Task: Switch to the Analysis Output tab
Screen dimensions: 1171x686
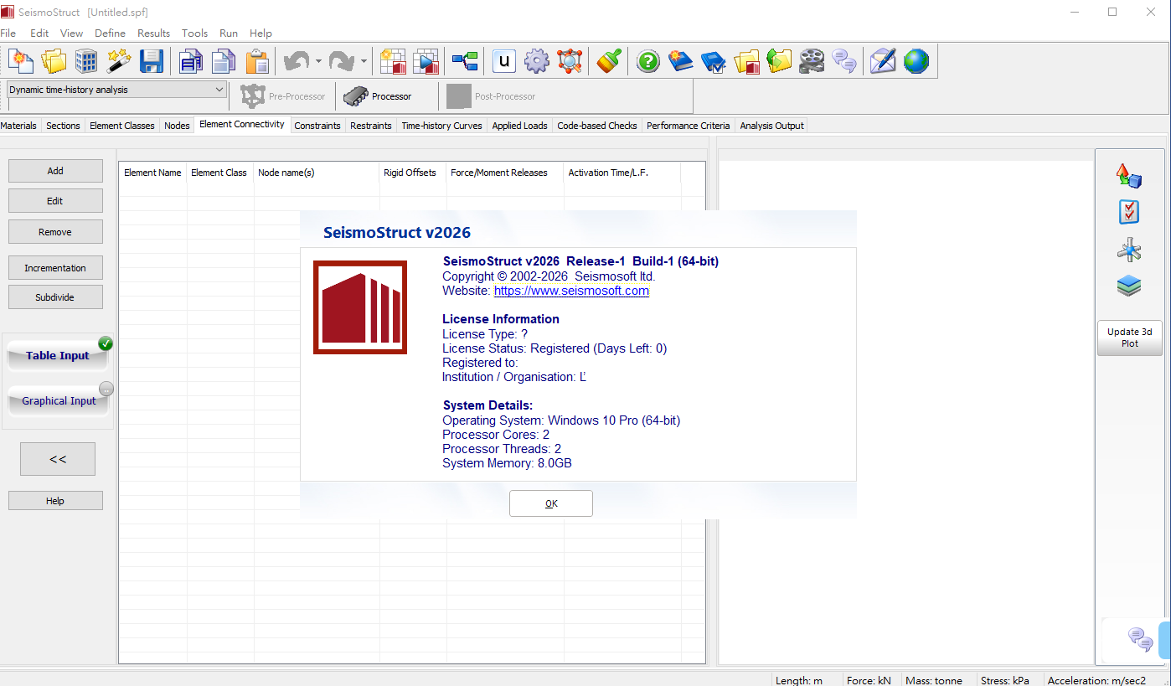Action: pyautogui.click(x=771, y=126)
